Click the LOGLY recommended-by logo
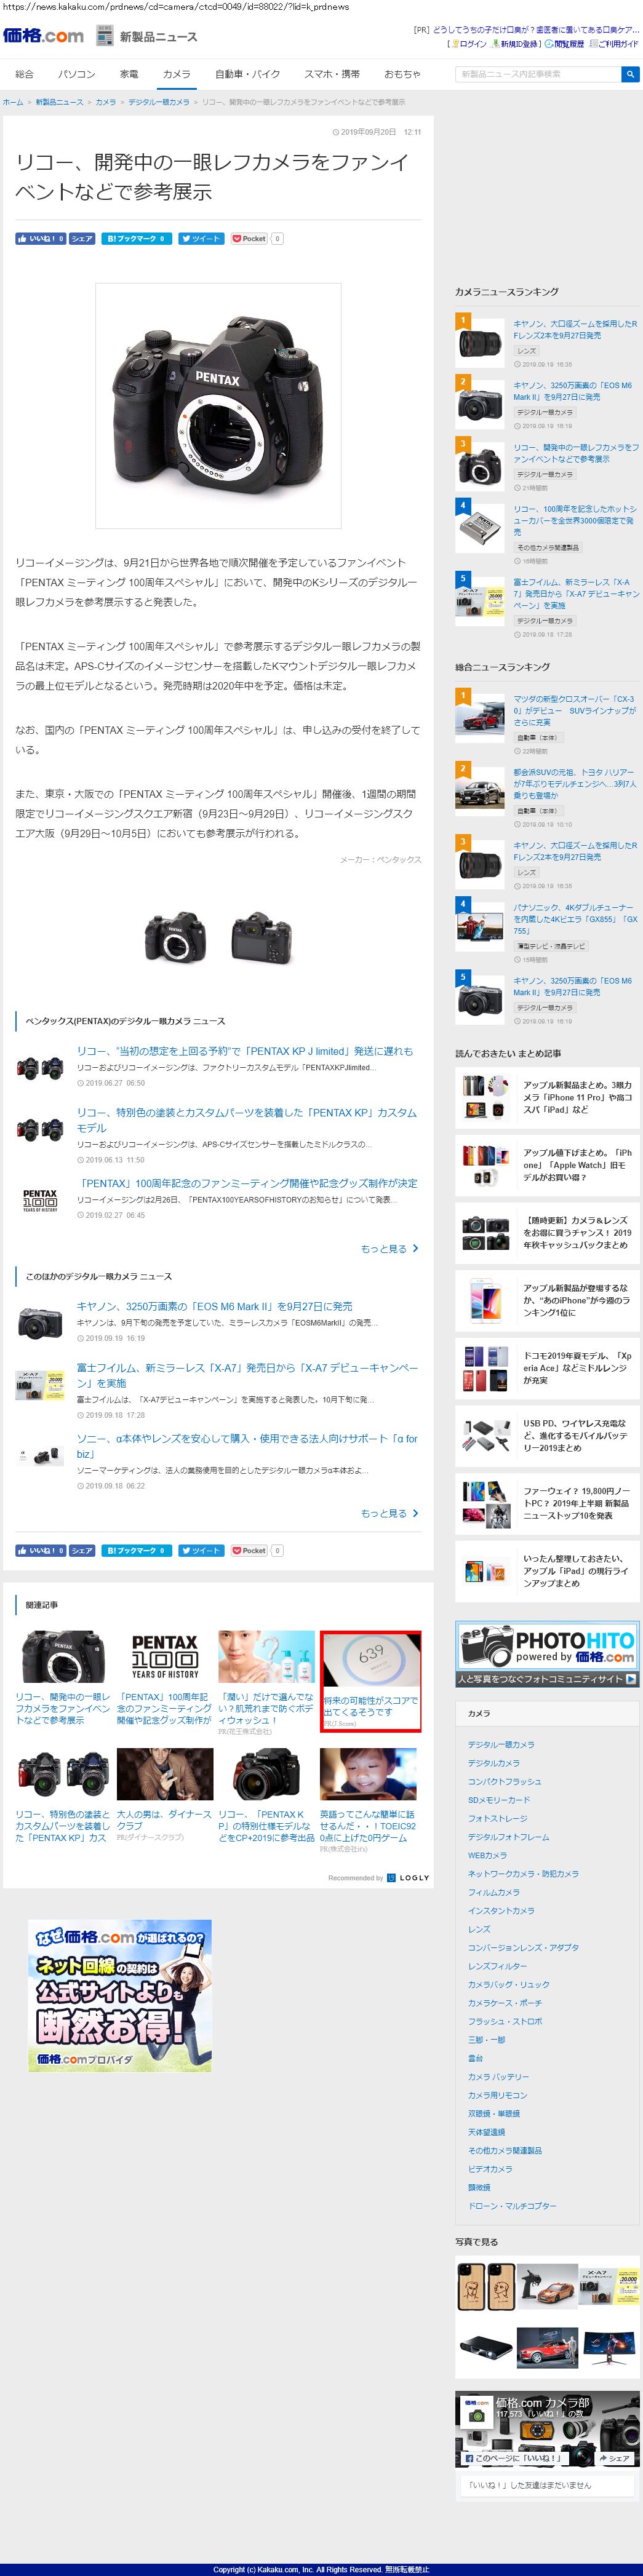The height and width of the screenshot is (2576, 643). tap(408, 1878)
